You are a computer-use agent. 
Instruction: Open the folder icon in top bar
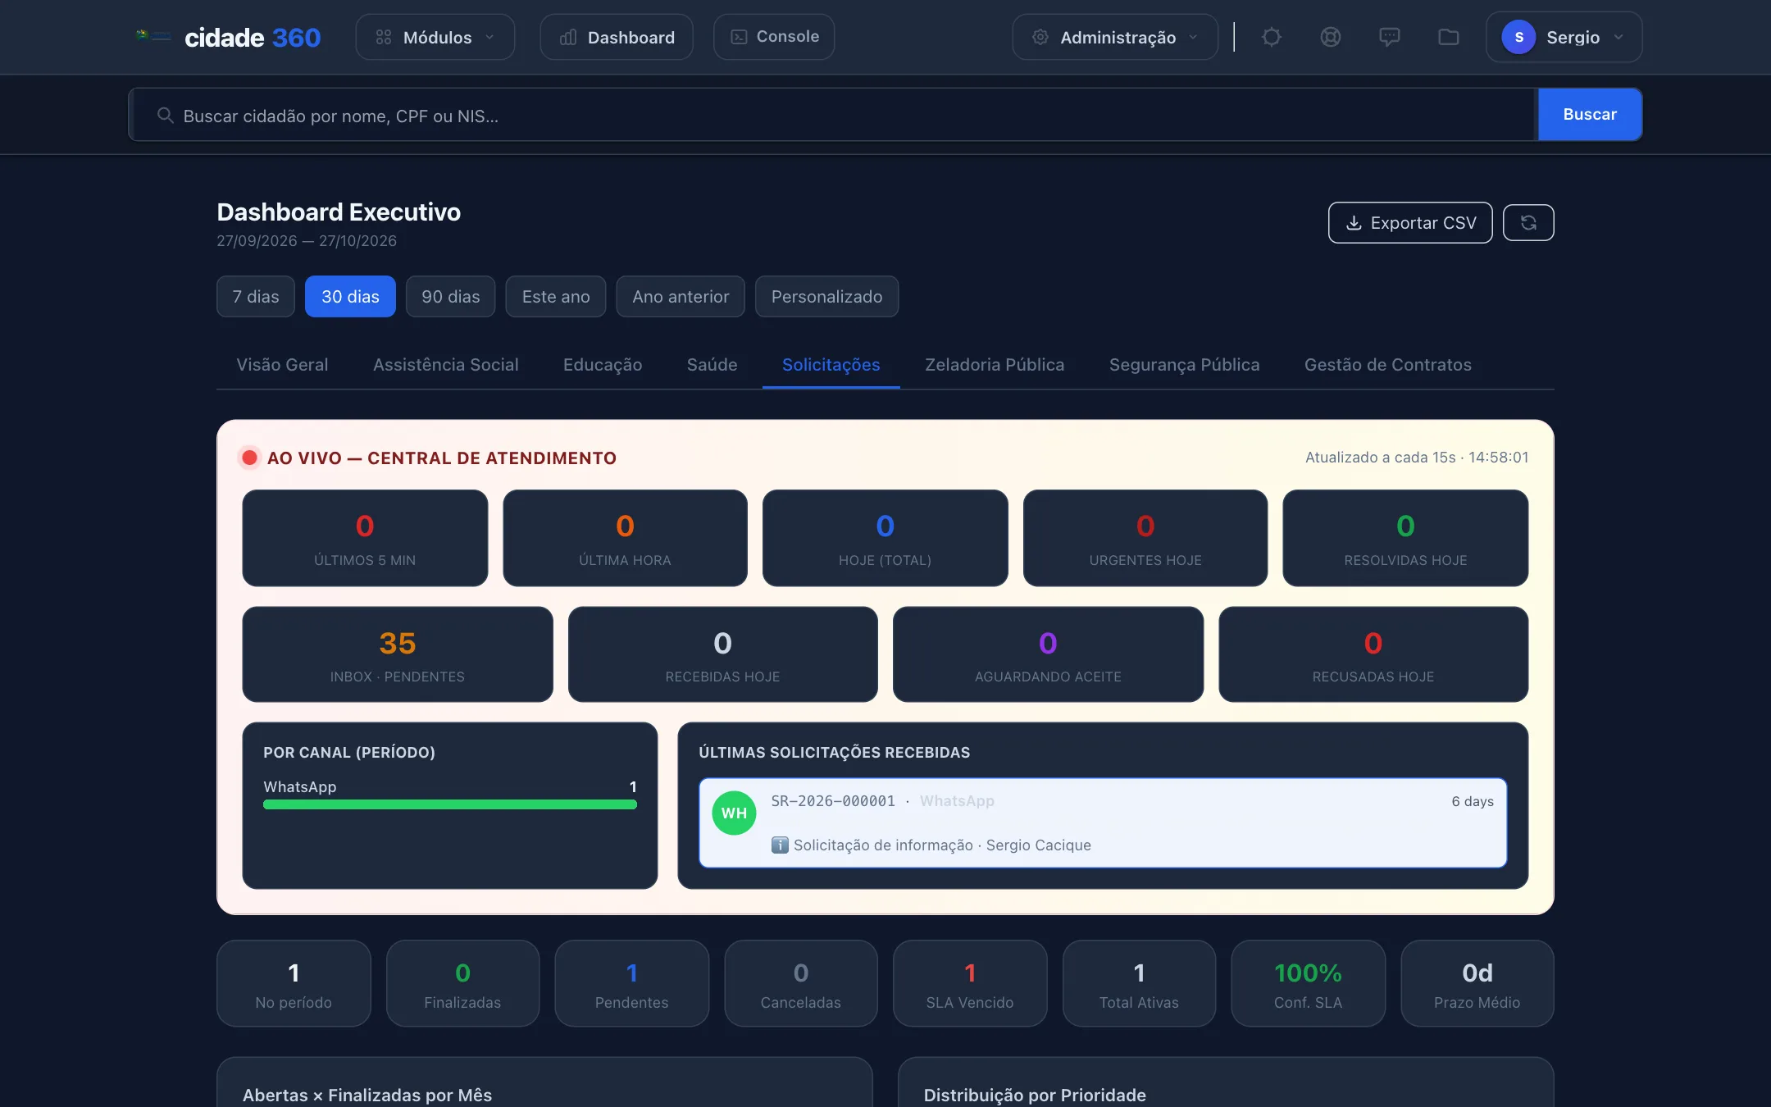pyautogui.click(x=1449, y=37)
